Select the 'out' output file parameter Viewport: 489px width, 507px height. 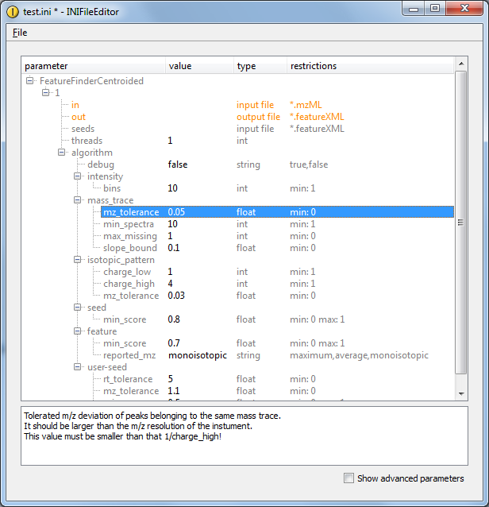[x=79, y=117]
